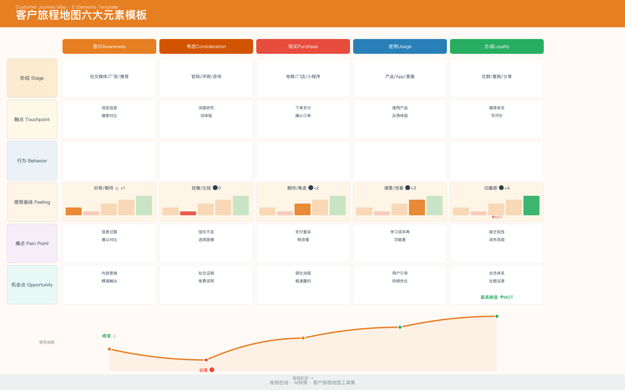
Task: Select the 意识Awareness stage header
Action: 109,46
